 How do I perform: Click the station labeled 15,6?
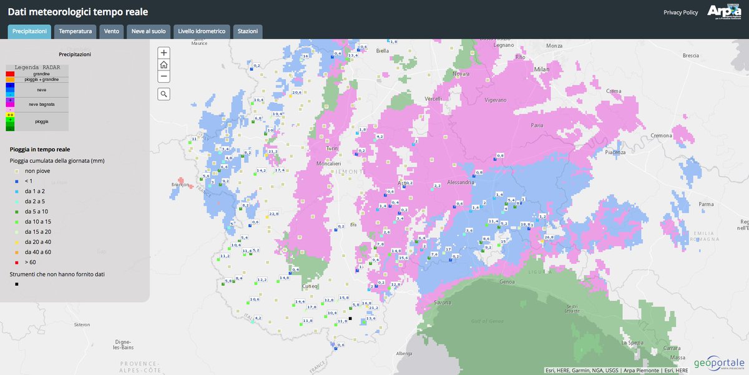[x=403, y=258]
